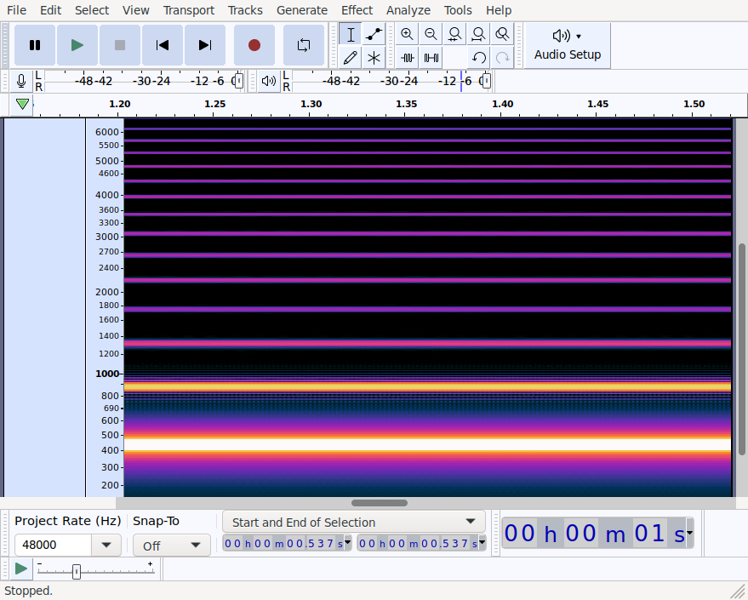This screenshot has width=748, height=600.
Task: Click the greyed-out Redo arrow
Action: click(502, 58)
